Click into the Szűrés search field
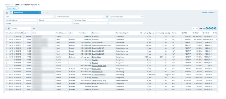The height and width of the screenshot is (99, 226). tap(21, 28)
